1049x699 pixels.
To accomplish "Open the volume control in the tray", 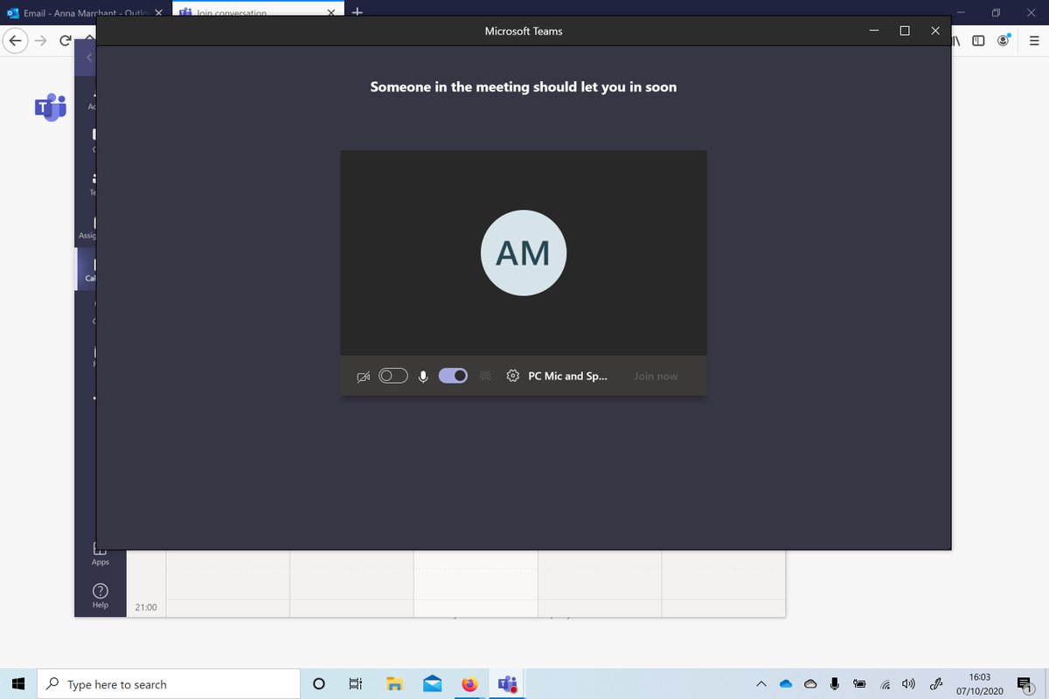I will pyautogui.click(x=909, y=684).
